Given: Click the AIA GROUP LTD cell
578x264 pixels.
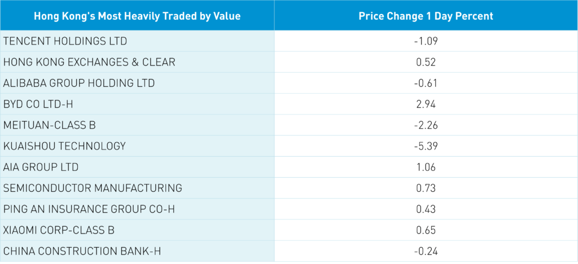Looking at the screenshot, I should click(x=41, y=167).
